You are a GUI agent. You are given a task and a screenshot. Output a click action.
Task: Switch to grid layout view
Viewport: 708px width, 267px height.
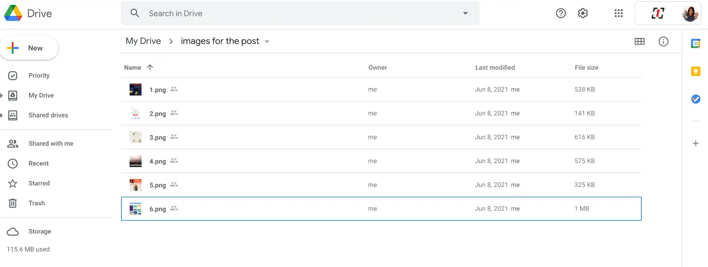click(639, 41)
